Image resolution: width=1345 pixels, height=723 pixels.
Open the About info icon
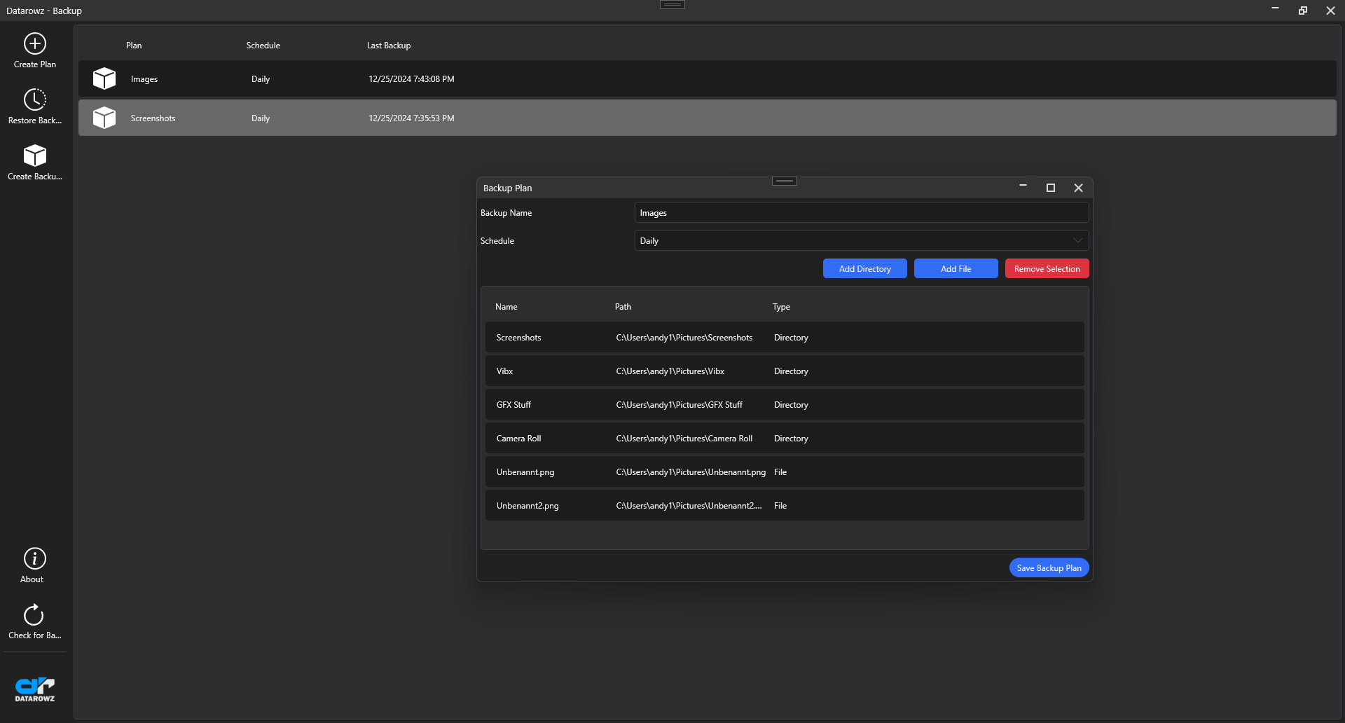coord(35,558)
